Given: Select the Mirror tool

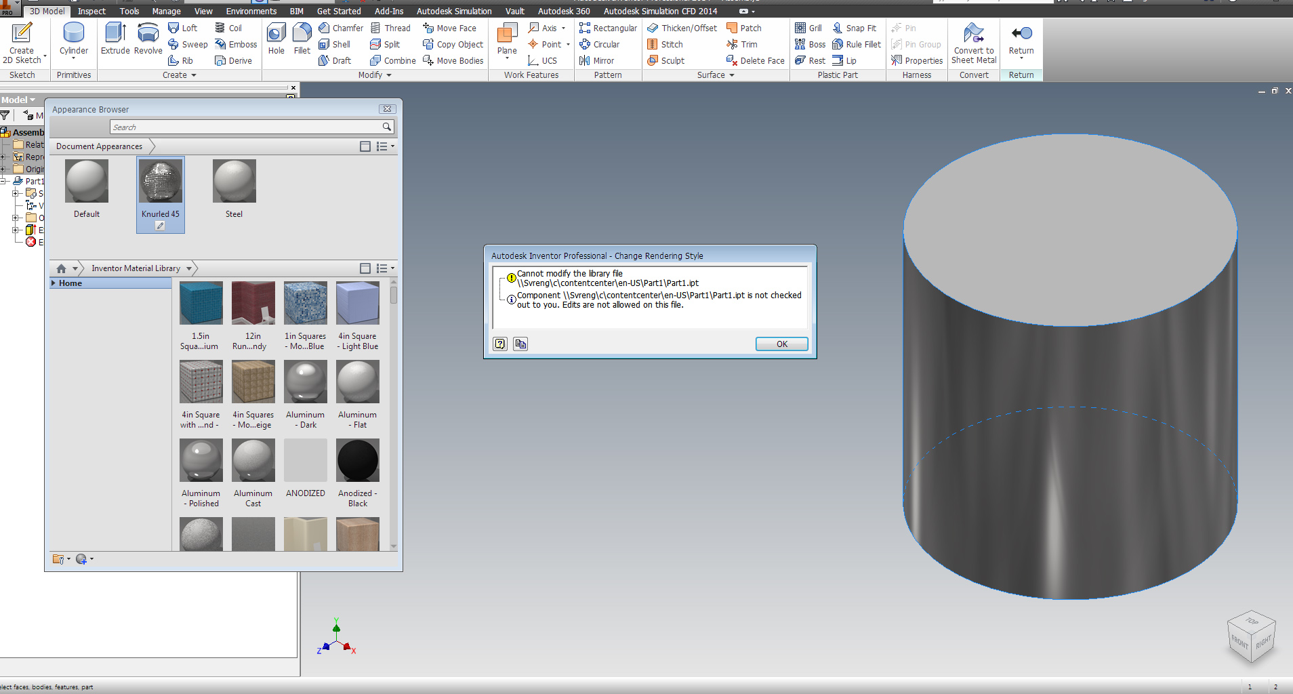Looking at the screenshot, I should 596,60.
